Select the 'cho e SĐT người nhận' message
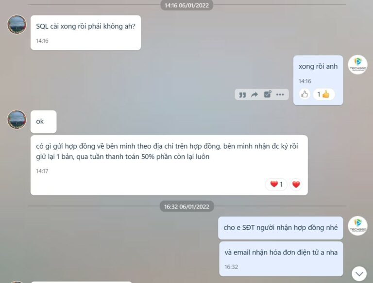The height and width of the screenshot is (283, 373). point(280,228)
